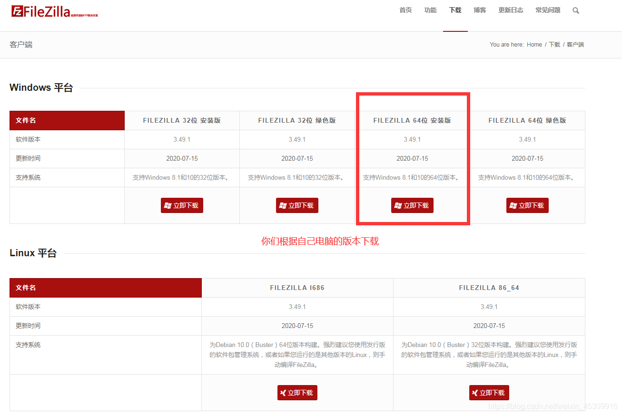Download FileZilla 86_64 for Linux
622x415 pixels.
pos(489,393)
